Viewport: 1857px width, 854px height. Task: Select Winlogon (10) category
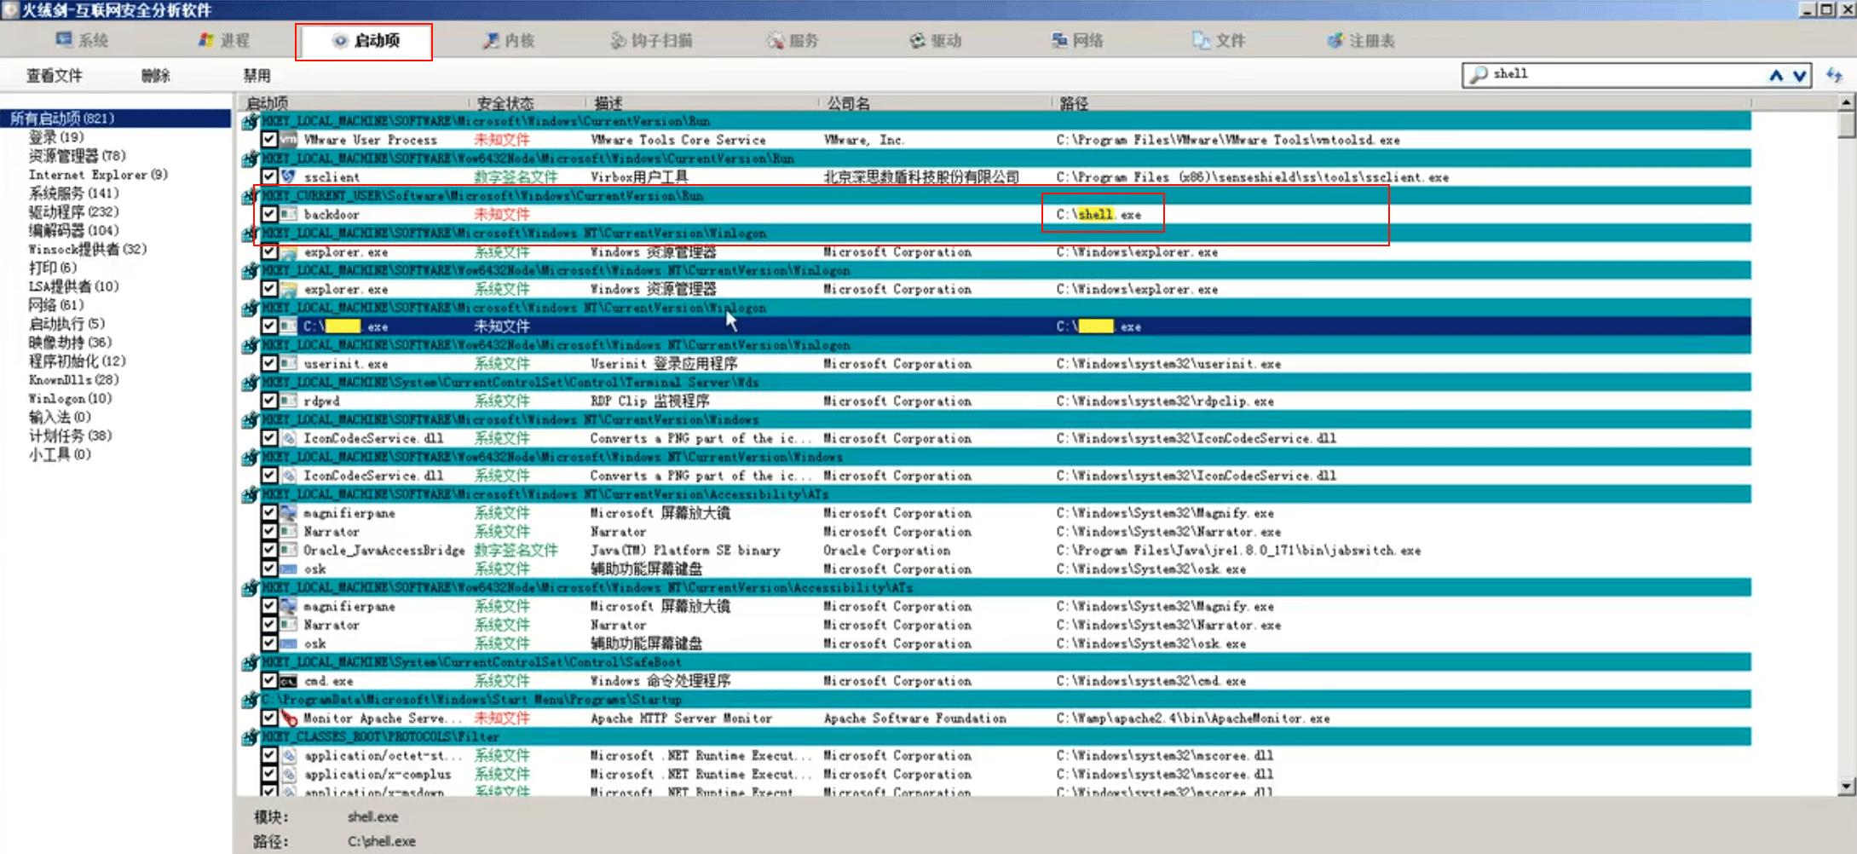point(70,398)
